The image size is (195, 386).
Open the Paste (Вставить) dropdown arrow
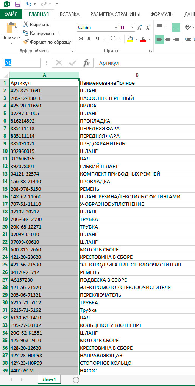tap(11, 44)
